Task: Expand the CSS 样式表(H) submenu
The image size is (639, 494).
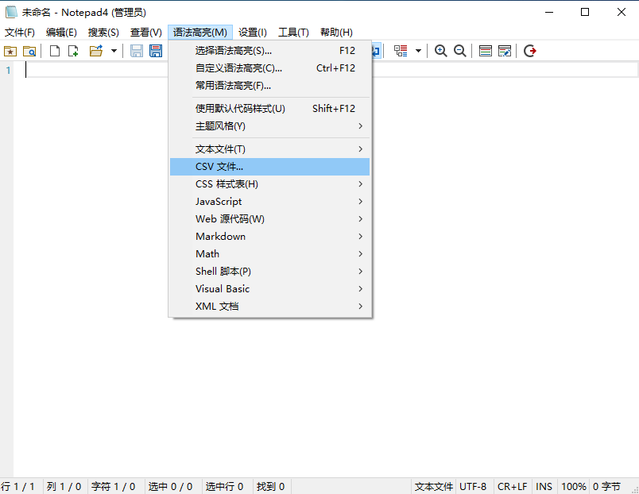Action: click(269, 184)
